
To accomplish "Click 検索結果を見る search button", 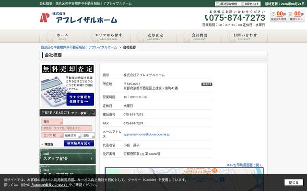I will (x=79, y=143).
